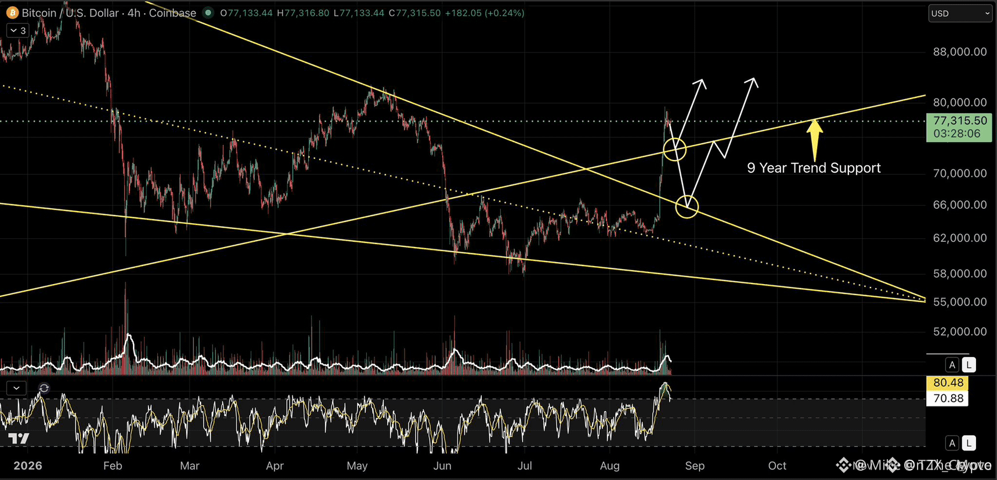This screenshot has width=997, height=480.
Task: Toggle auto scale (A) in the volume pane
Action: 952,365
